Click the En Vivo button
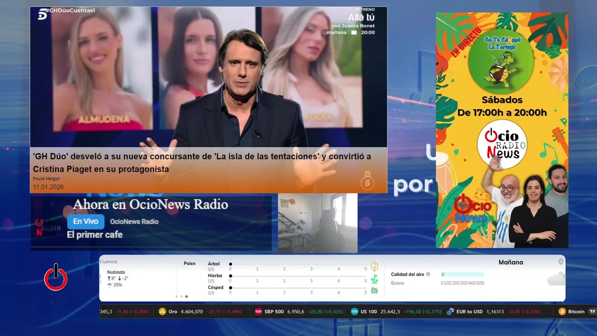 (86, 222)
